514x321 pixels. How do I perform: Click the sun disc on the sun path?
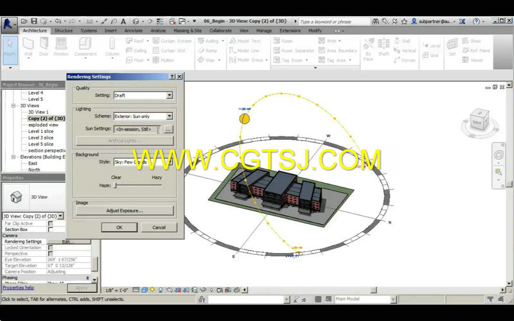point(244,119)
